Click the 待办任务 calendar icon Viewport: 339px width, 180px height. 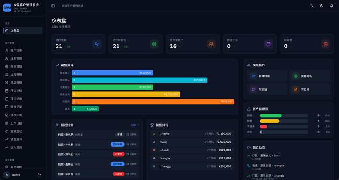pos(268,44)
